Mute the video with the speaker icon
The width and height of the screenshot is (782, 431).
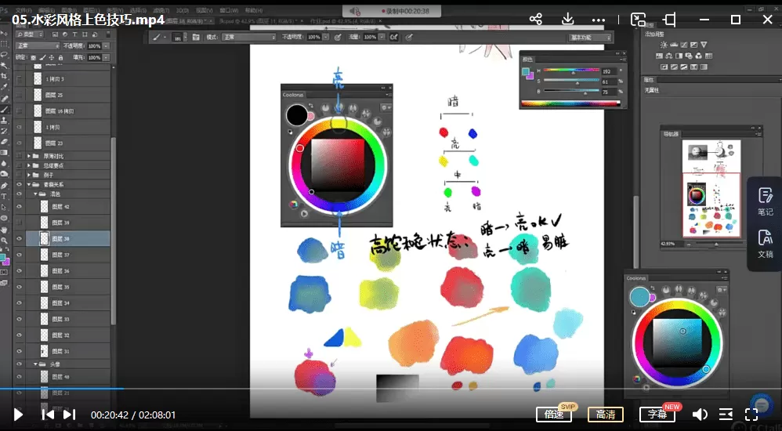pyautogui.click(x=700, y=415)
